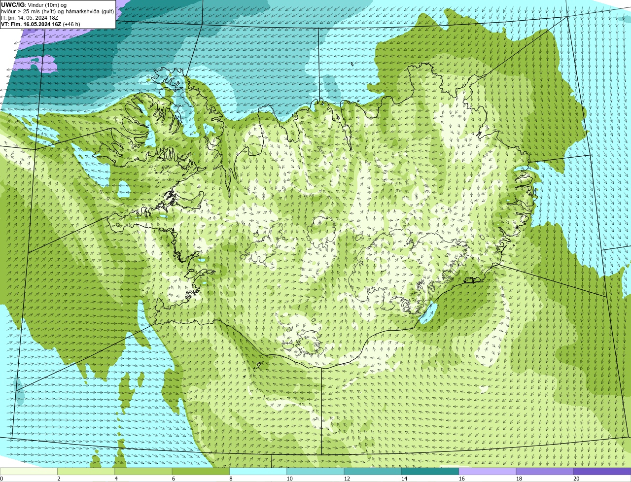
Task: Click the 6–8 m/s olive green swatch
Action: click(201, 471)
